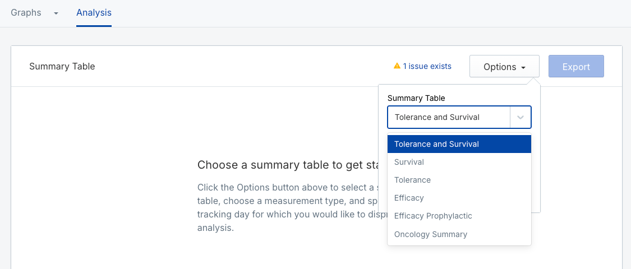Image resolution: width=631 pixels, height=269 pixels.
Task: Choose the Survival option from list
Action: 409,162
